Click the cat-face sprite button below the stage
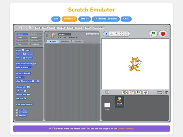This screenshot has width=183, height=137. tap(125, 92)
